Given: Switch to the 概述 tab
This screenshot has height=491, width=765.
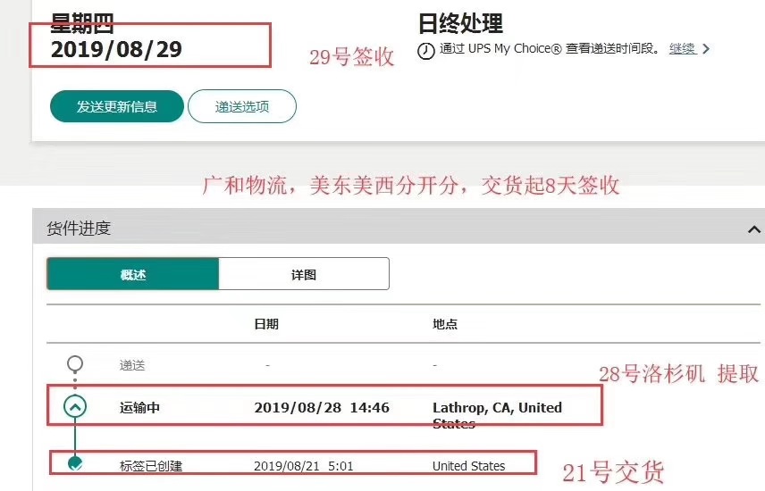Looking at the screenshot, I should [132, 274].
